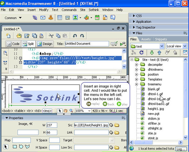Click the Insert Comment icon
The image size is (189, 152).
(x=113, y=17)
